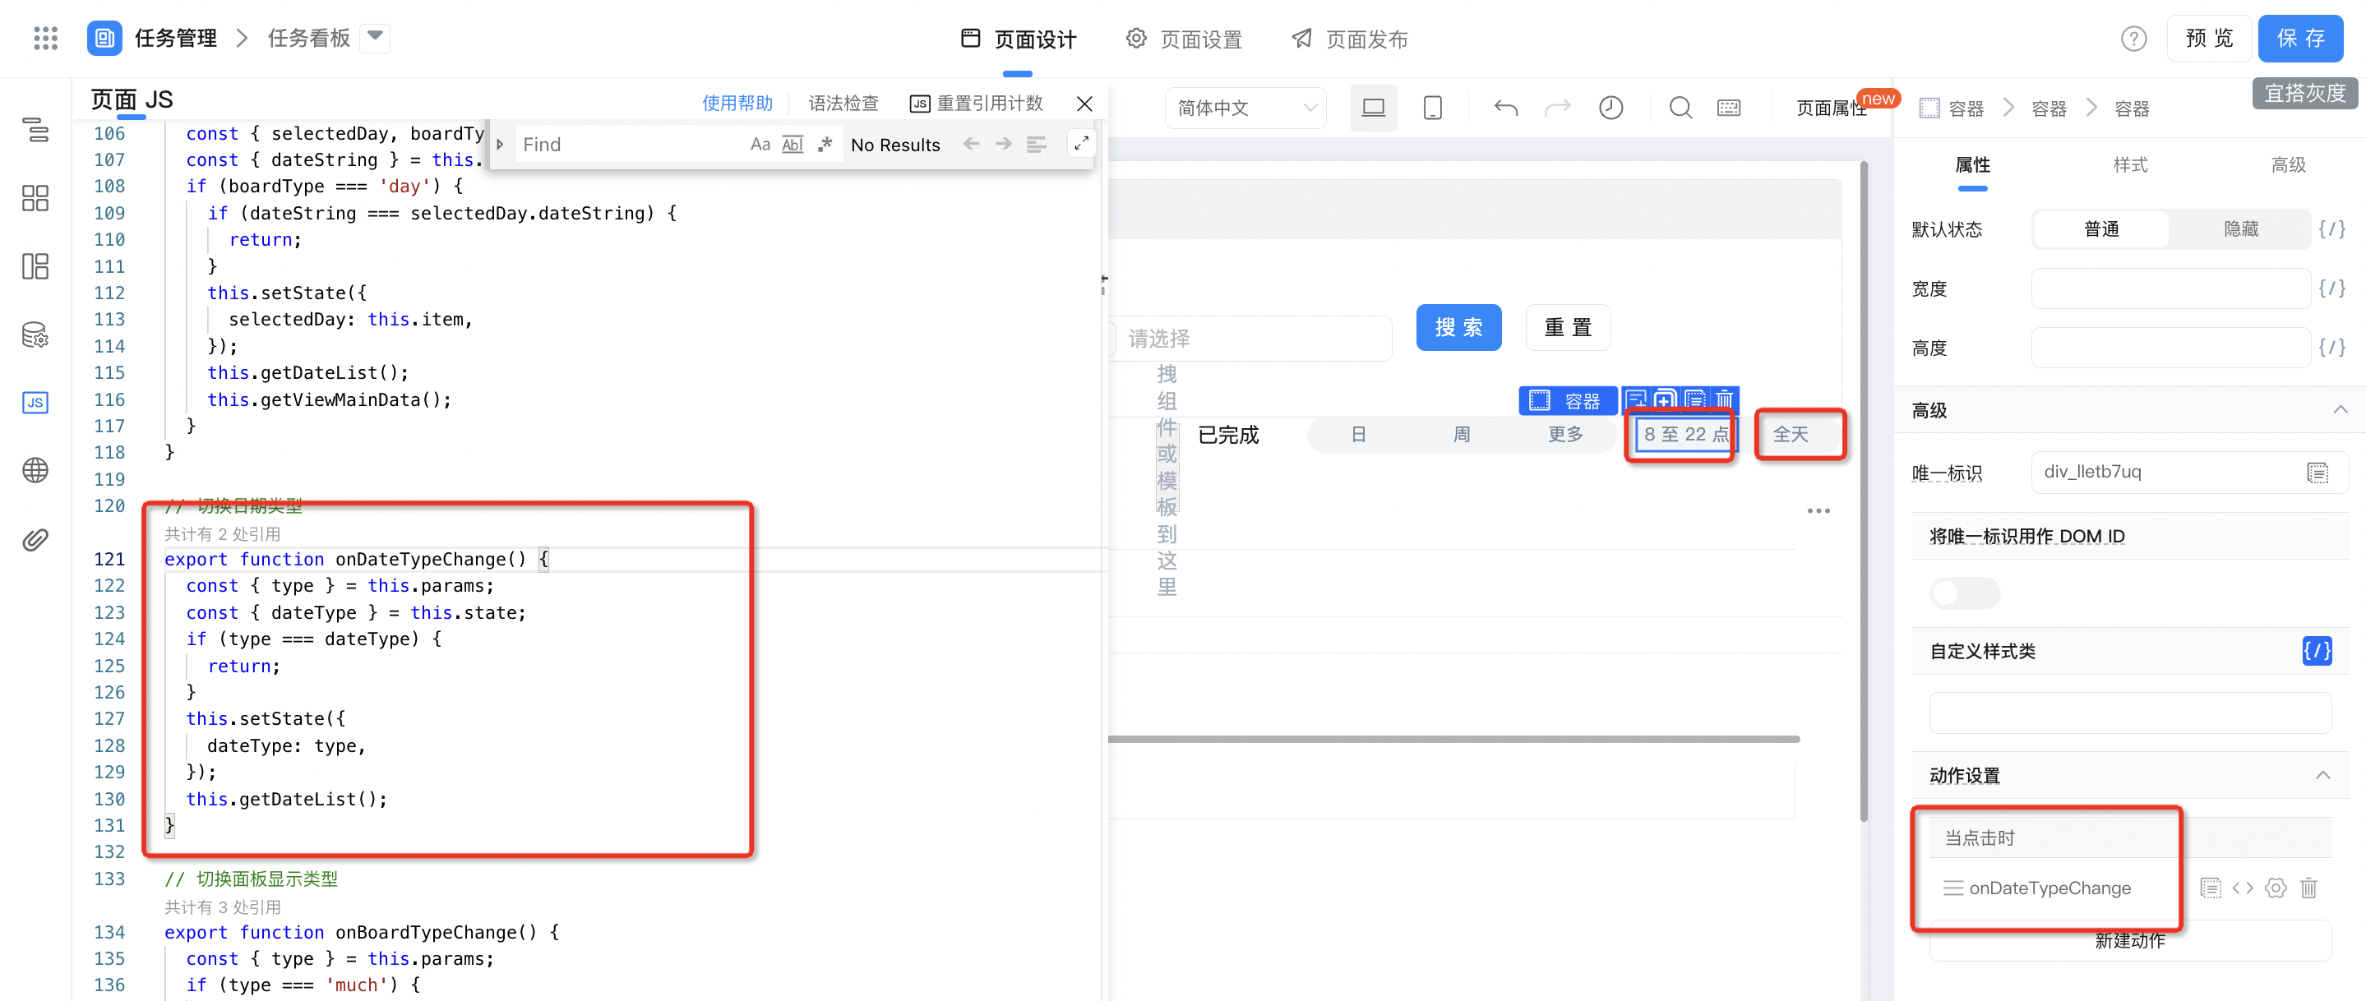Toggle variable binding for 自定义样式类
Screen dimensions: 2366x1001
(2316, 650)
